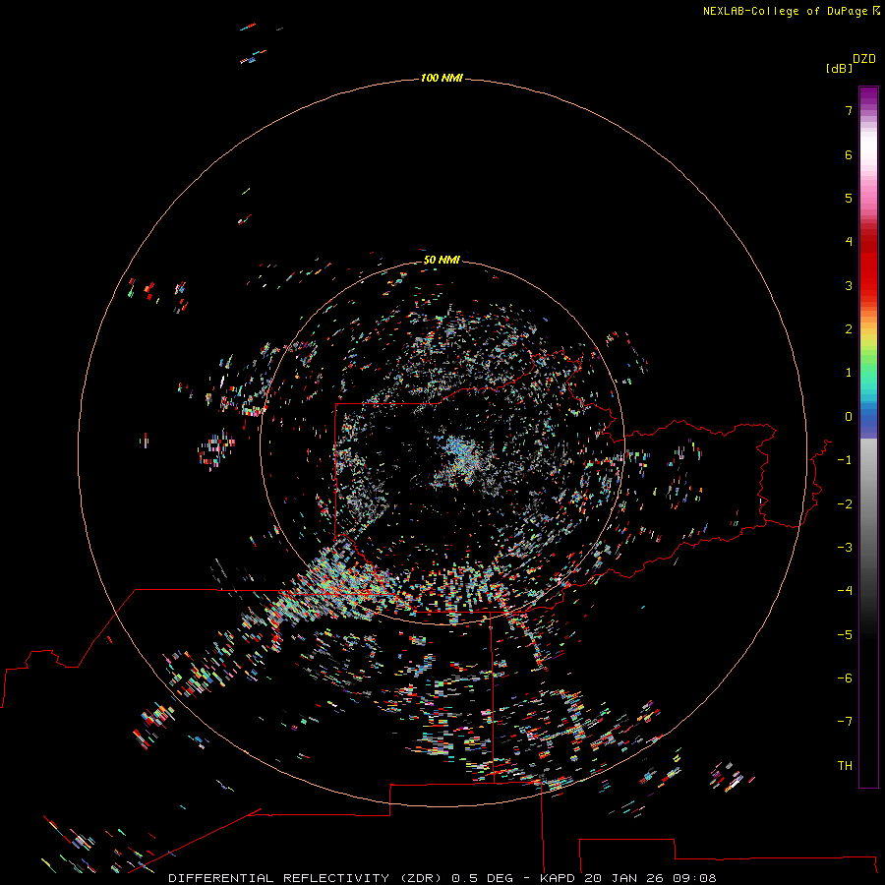Screen dimensions: 885x885
Task: Click the -1 dB label on the color scale
Action: point(845,460)
